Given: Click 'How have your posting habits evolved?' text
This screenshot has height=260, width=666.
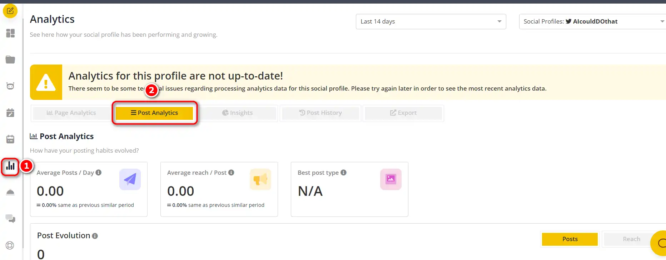Looking at the screenshot, I should click(84, 151).
